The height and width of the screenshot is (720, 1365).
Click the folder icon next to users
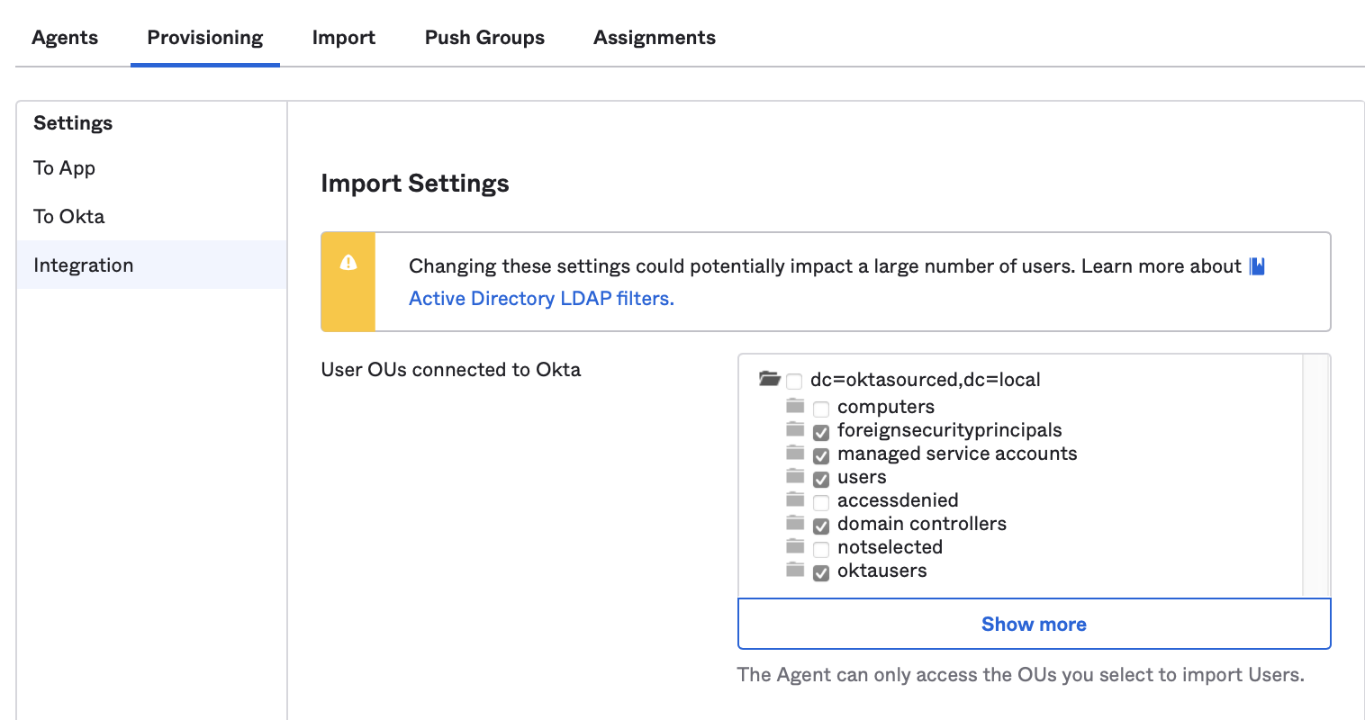[x=795, y=476]
